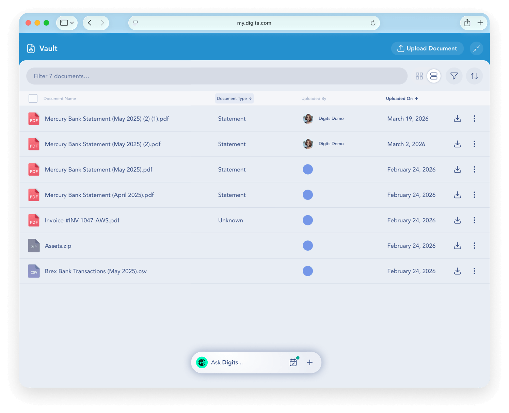This screenshot has height=413, width=509.
Task: Open the Safari sidebar dropdown chevron
Action: coord(72,23)
